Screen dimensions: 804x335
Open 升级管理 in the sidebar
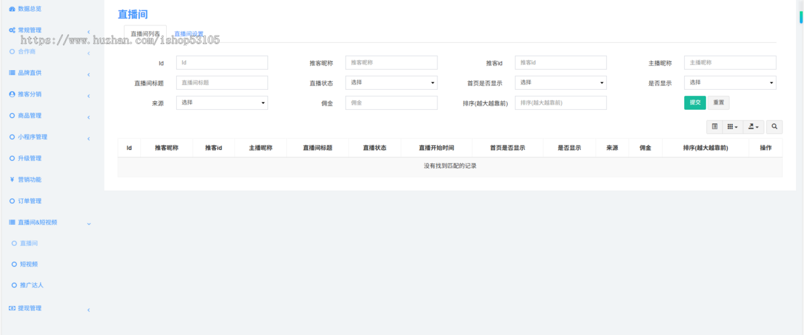(x=29, y=158)
